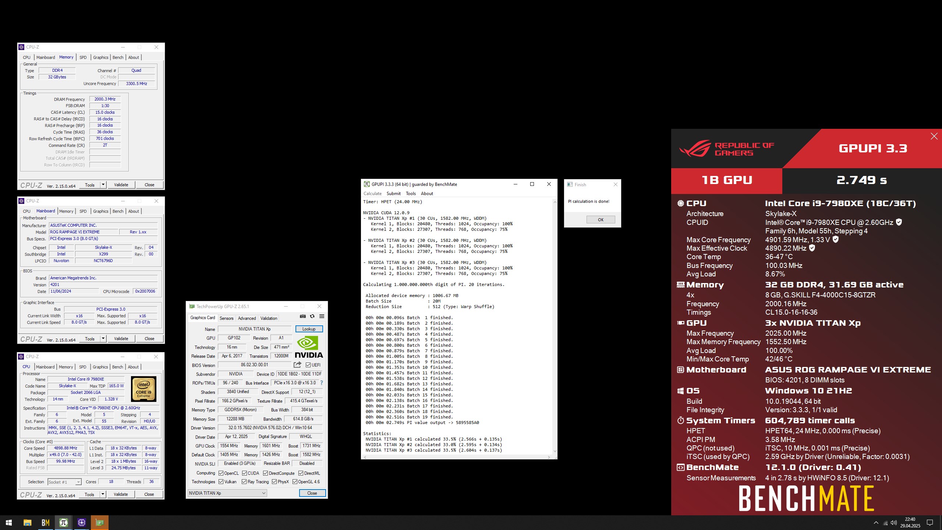Click the GPU-Z refresh icon
Image resolution: width=942 pixels, height=530 pixels.
click(312, 316)
